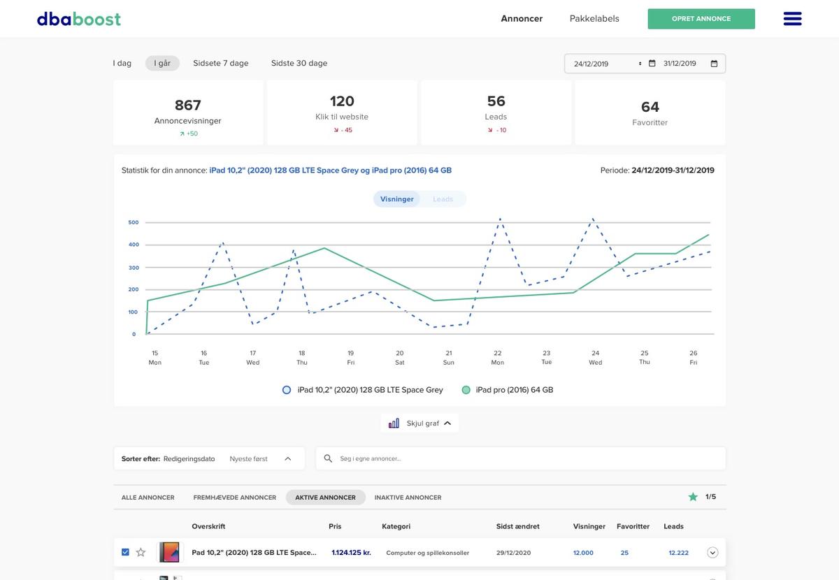
Task: Open the start date calendar picker
Action: coord(652,64)
